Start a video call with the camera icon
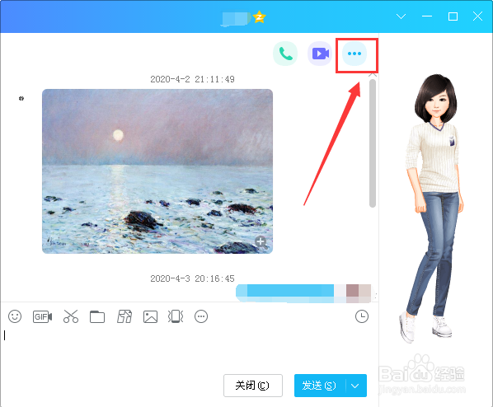The width and height of the screenshot is (493, 407). (x=320, y=54)
